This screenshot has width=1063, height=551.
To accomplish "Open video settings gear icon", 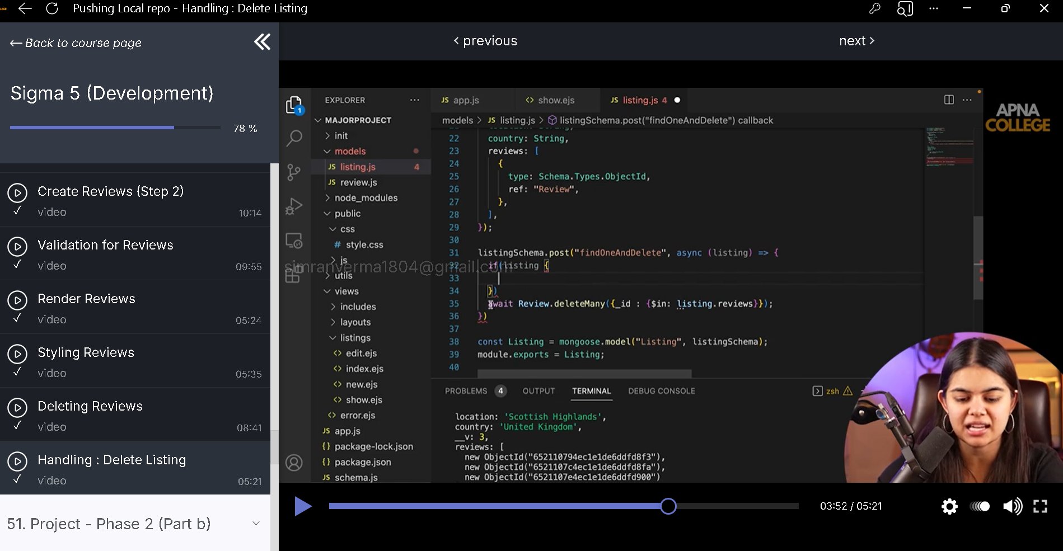I will point(949,507).
